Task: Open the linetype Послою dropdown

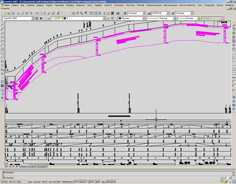Action: tap(174, 18)
